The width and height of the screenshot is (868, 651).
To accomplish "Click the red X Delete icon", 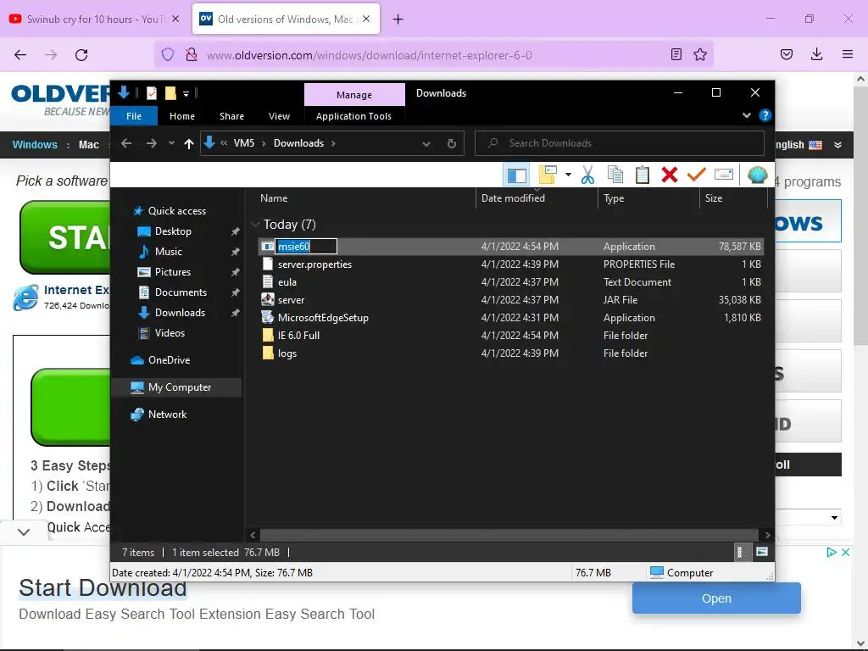I will tap(670, 175).
